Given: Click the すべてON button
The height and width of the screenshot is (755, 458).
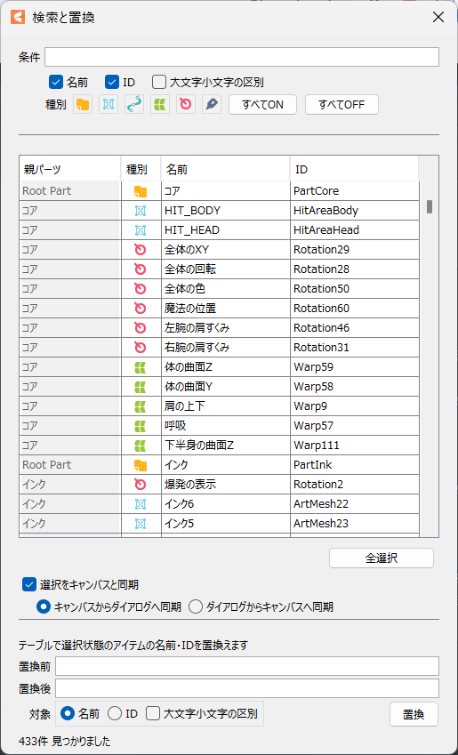Looking at the screenshot, I should [x=262, y=104].
